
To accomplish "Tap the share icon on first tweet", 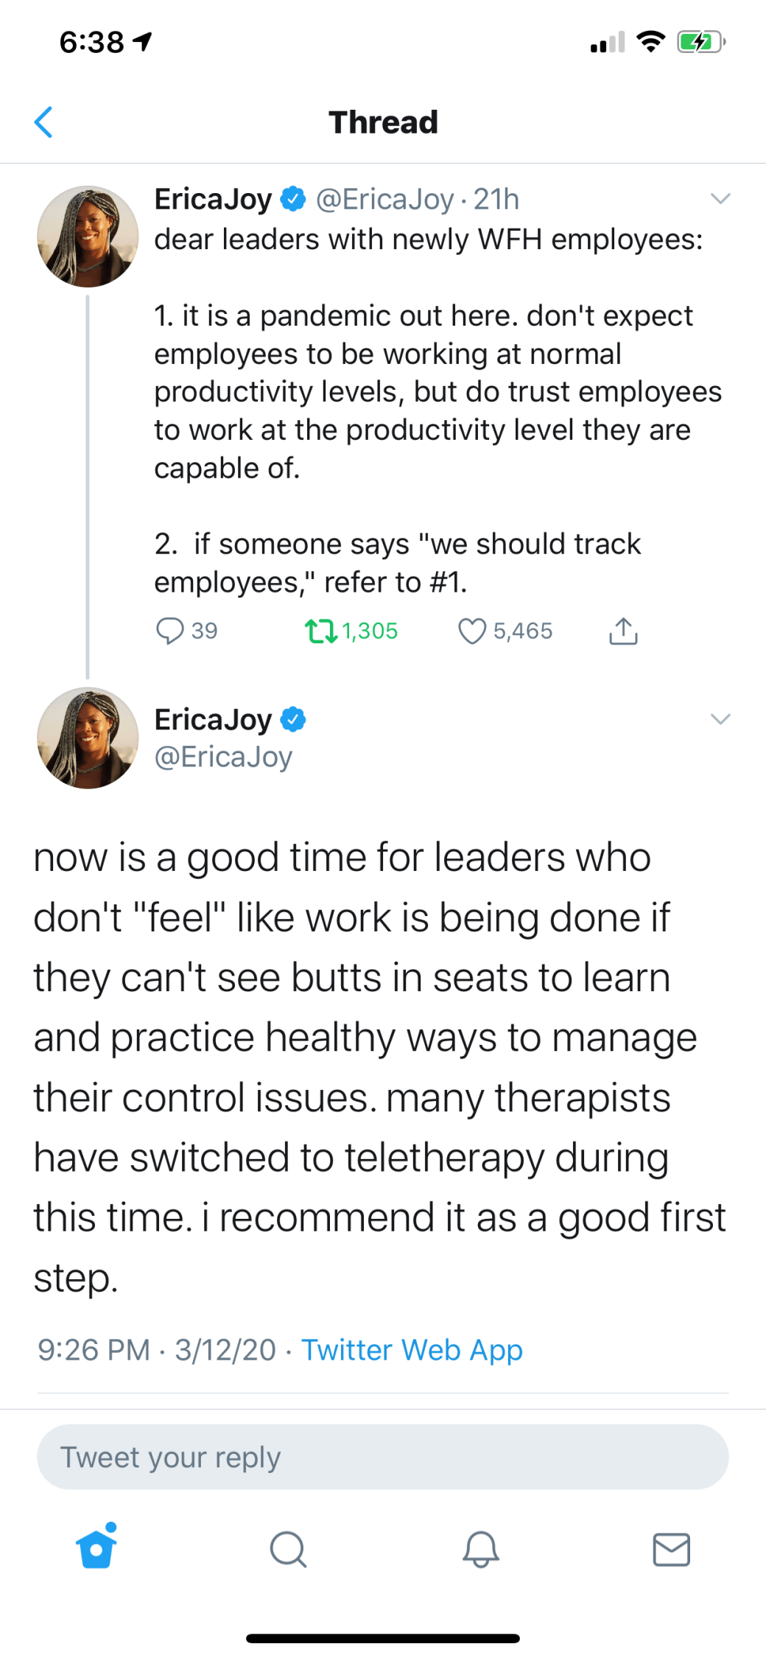I will click(x=623, y=631).
